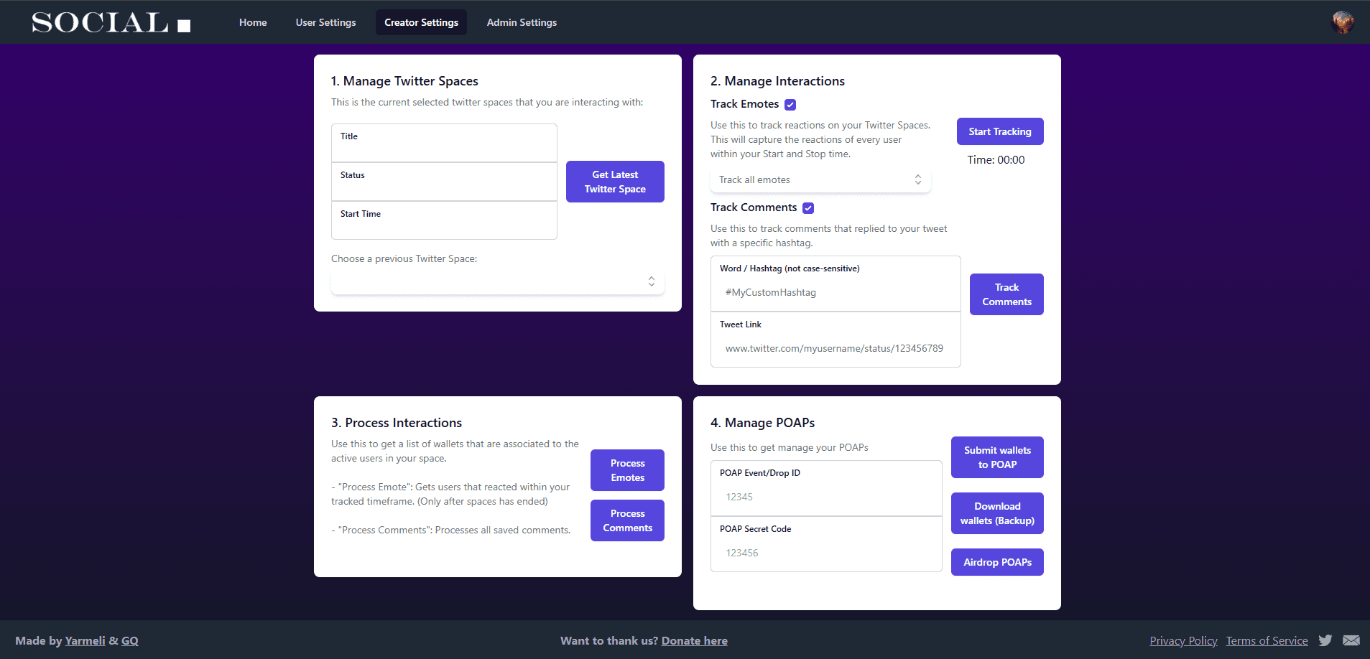Click the Twitter bird icon in the footer
The height and width of the screenshot is (659, 1370).
1325,640
